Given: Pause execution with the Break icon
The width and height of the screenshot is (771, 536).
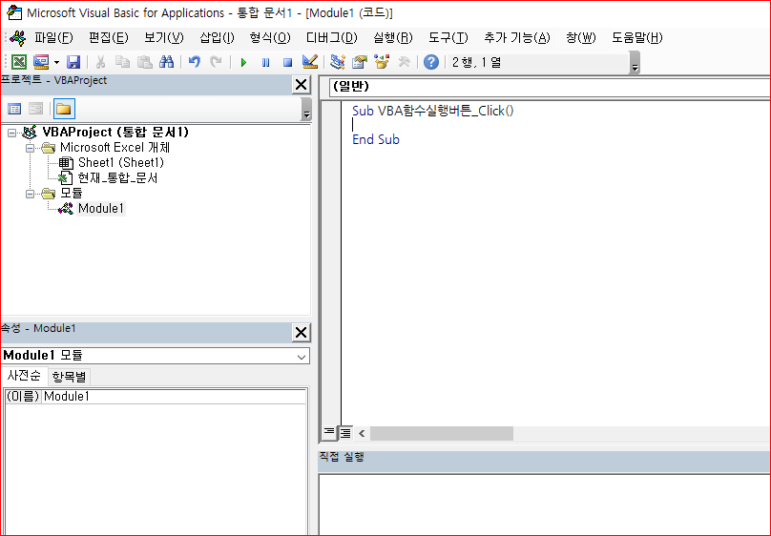Looking at the screenshot, I should [x=265, y=62].
